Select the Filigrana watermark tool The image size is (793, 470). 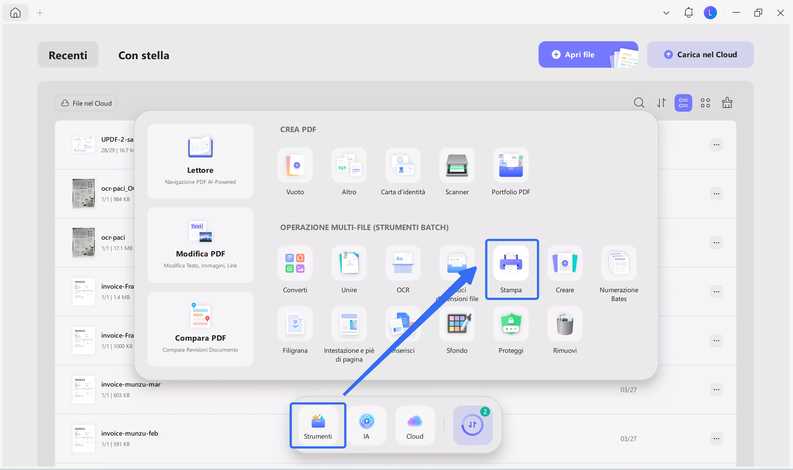(x=295, y=324)
